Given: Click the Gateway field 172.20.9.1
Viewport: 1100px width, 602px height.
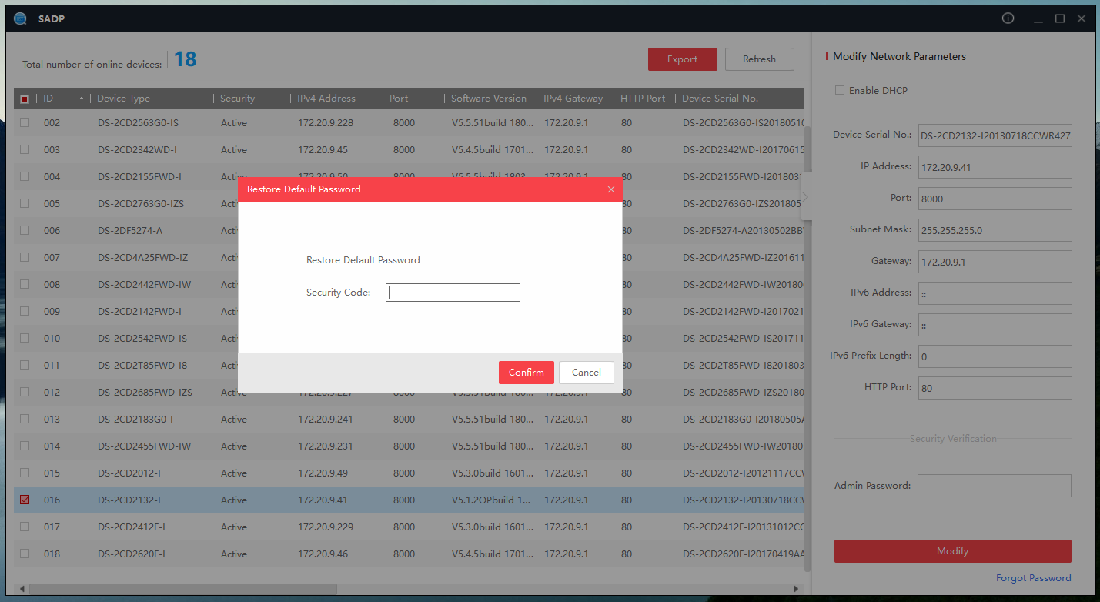Looking at the screenshot, I should [995, 261].
